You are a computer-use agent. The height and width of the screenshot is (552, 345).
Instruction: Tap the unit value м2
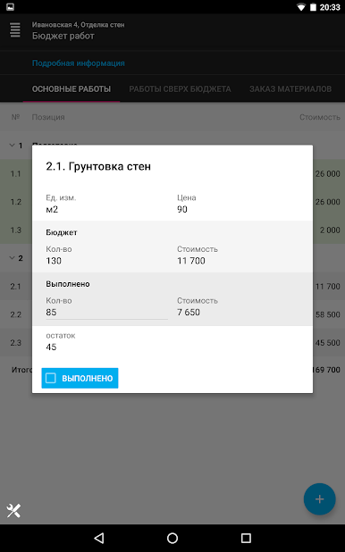(52, 209)
